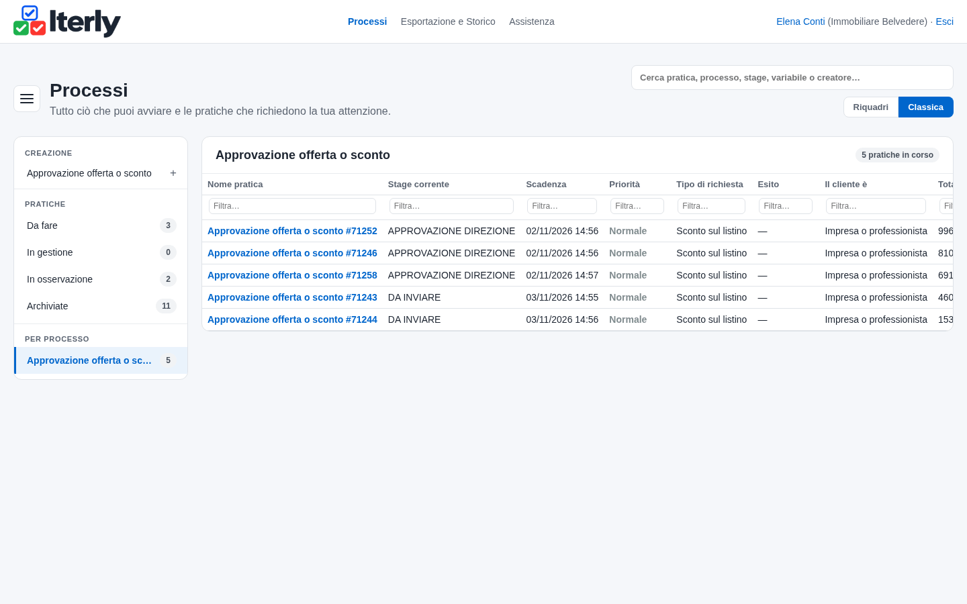
Task: Open the Processi navigation item
Action: coord(367,21)
